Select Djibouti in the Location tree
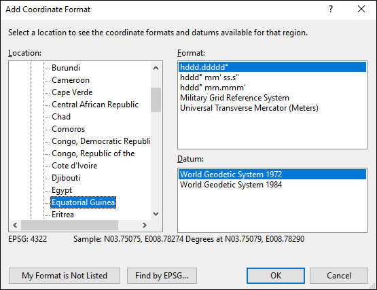 pyautogui.click(x=66, y=178)
